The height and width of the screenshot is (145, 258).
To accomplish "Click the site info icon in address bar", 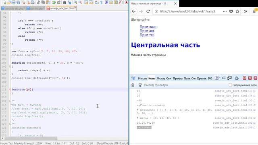I will tap(156, 11).
